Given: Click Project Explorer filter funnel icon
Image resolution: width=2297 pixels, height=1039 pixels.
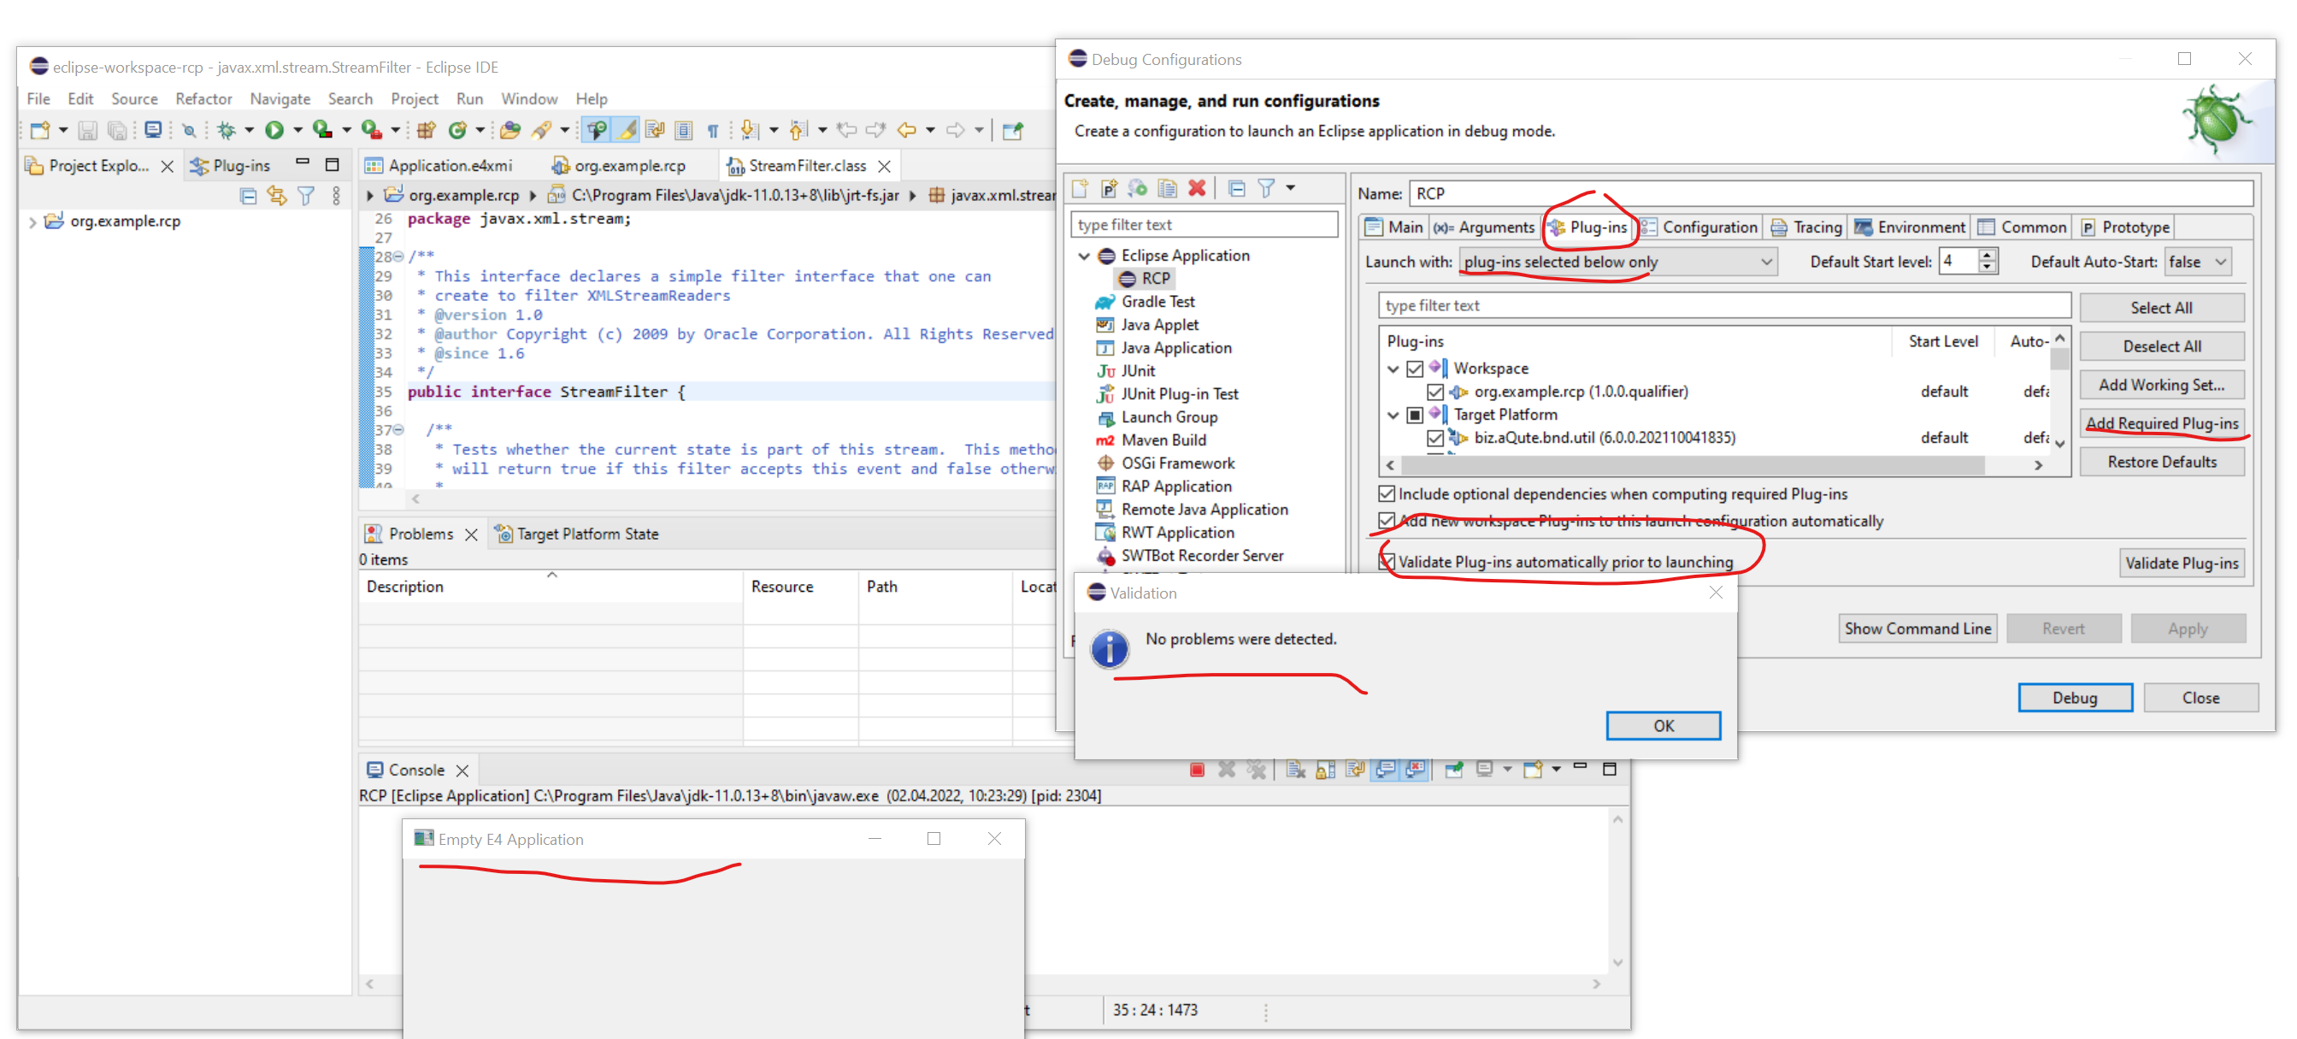Looking at the screenshot, I should click(x=306, y=195).
